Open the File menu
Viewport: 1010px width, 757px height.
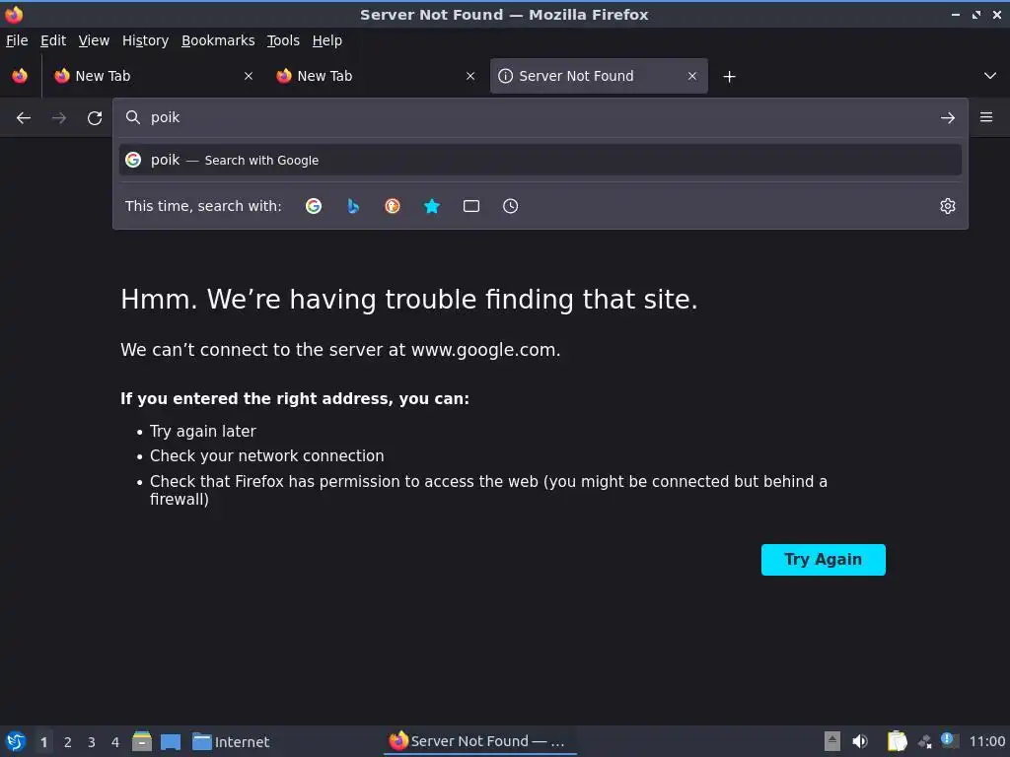(17, 40)
